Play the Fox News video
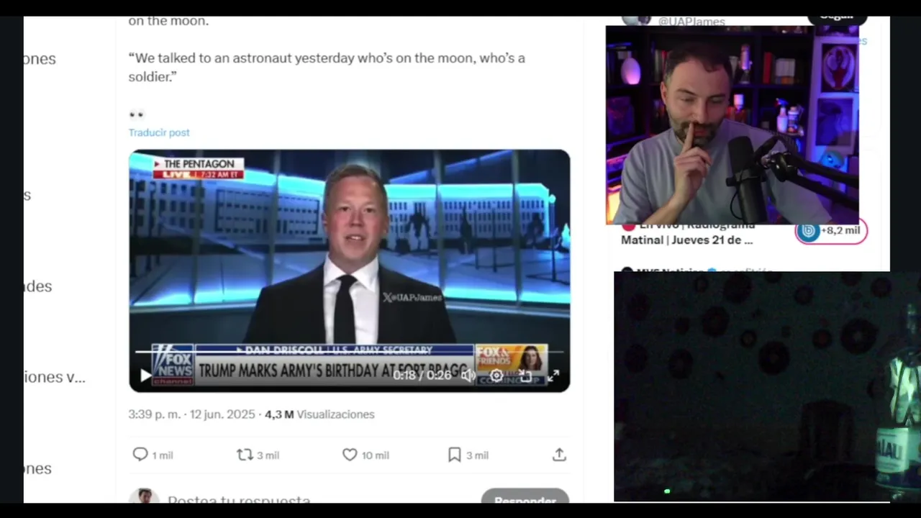The image size is (921, 518). coord(145,376)
